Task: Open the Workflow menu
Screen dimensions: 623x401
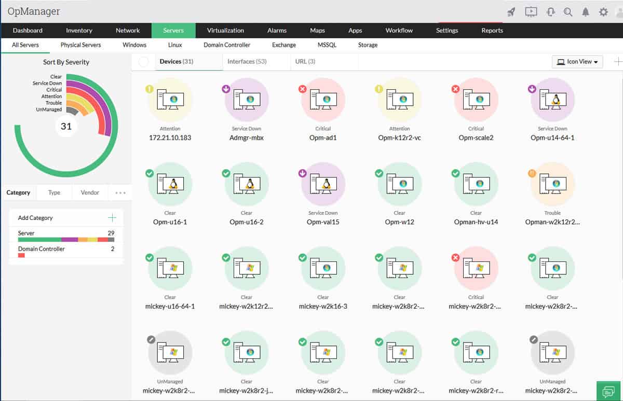Action: point(399,30)
